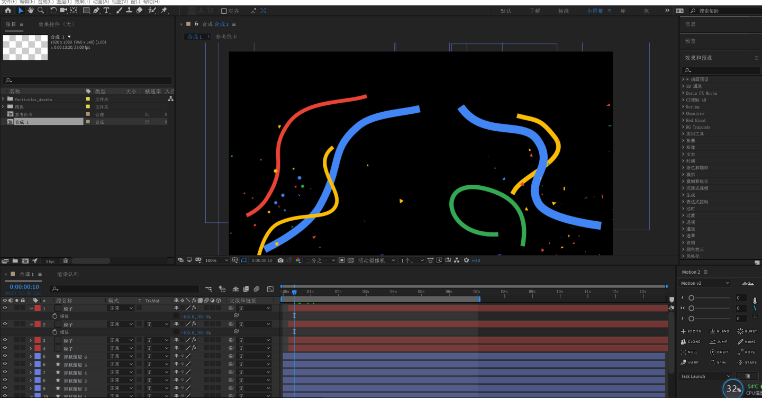Select the Rotation tool
The width and height of the screenshot is (762, 398).
pos(53,11)
